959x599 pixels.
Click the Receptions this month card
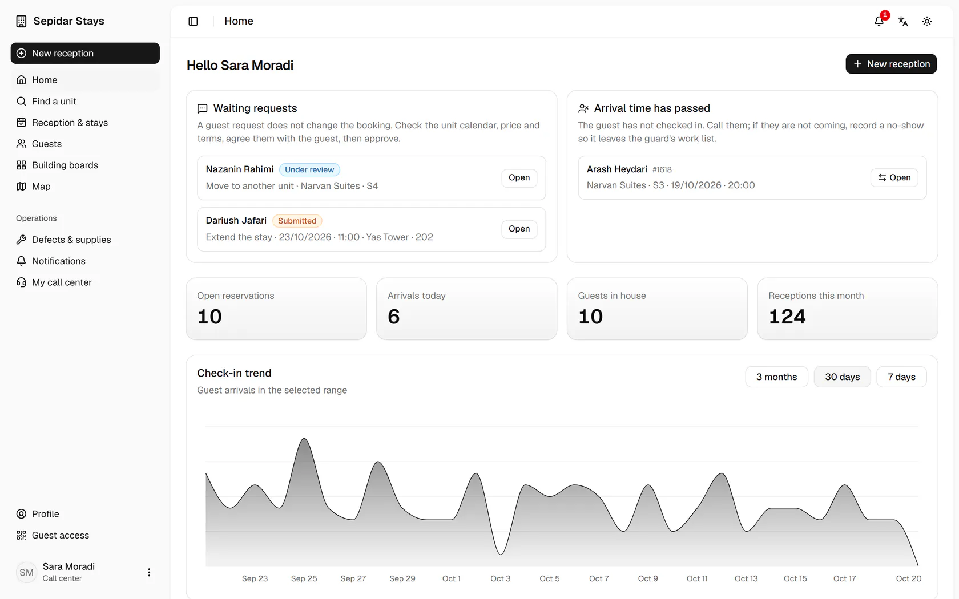click(x=847, y=309)
